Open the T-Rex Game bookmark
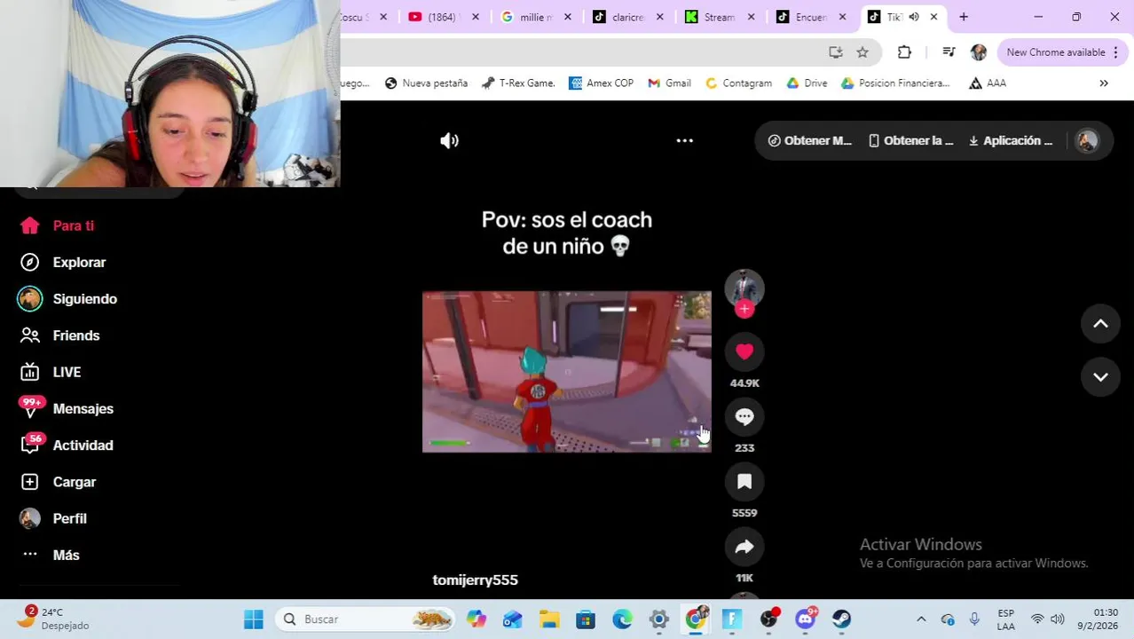This screenshot has width=1134, height=639. click(x=518, y=83)
